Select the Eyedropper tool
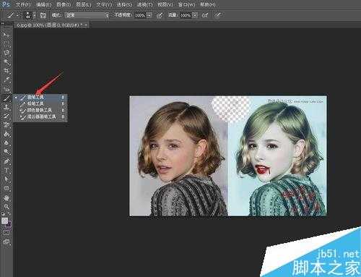Viewport: 361px width, 277px height. [6, 80]
